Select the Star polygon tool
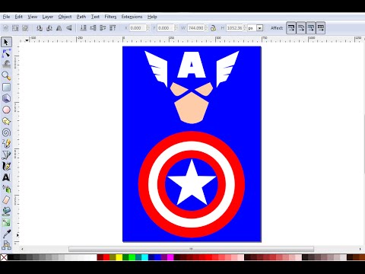Image resolution: width=365 pixels, height=274 pixels. click(6, 121)
